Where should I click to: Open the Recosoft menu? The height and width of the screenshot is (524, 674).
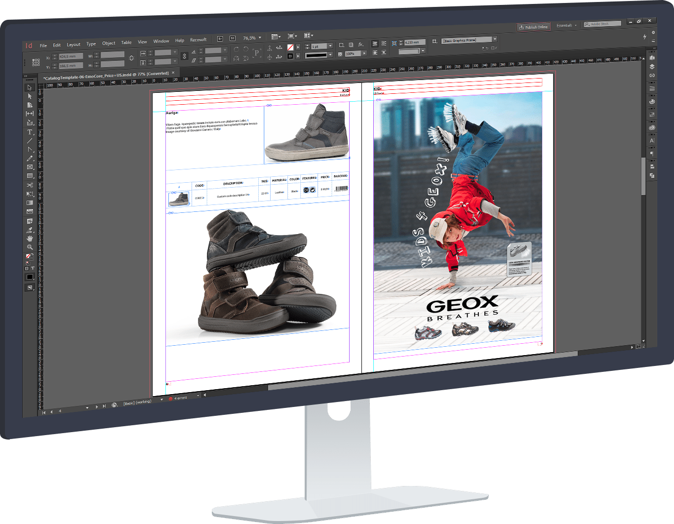(x=198, y=40)
